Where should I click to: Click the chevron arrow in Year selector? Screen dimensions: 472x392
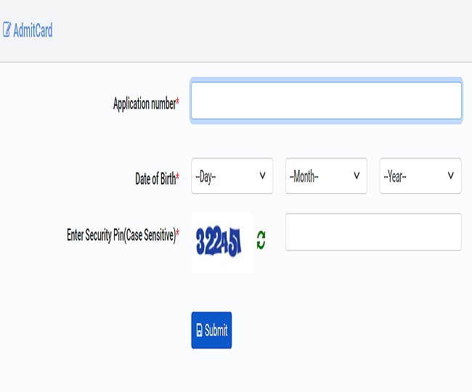click(x=451, y=176)
